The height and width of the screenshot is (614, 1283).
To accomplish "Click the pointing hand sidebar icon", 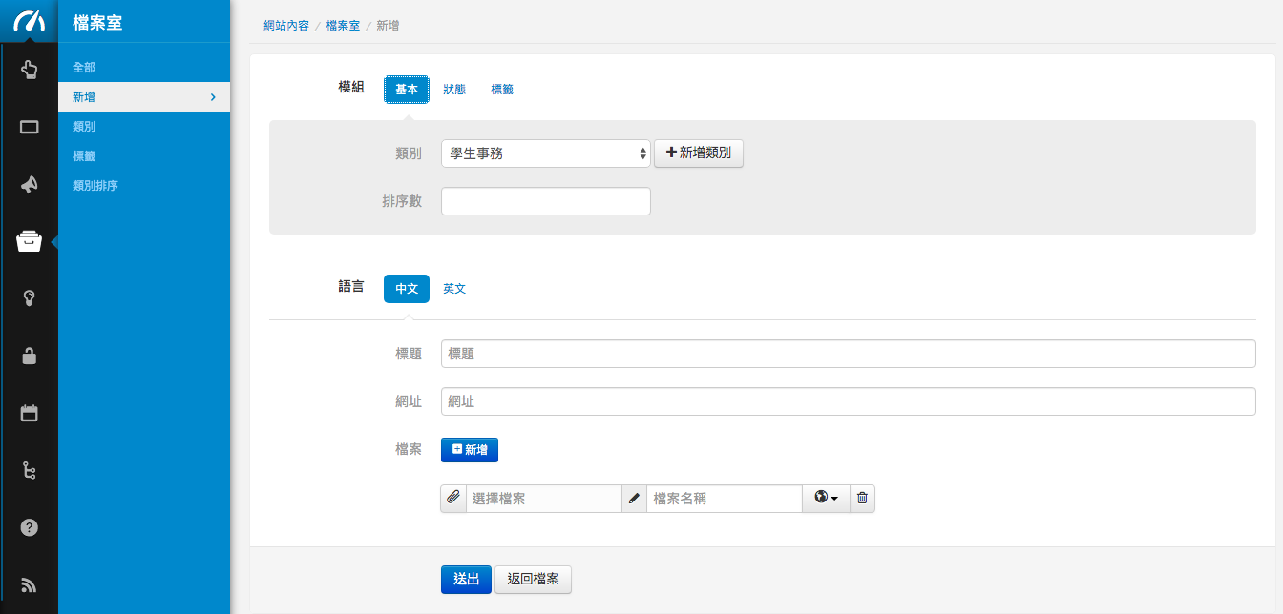I will tap(29, 69).
